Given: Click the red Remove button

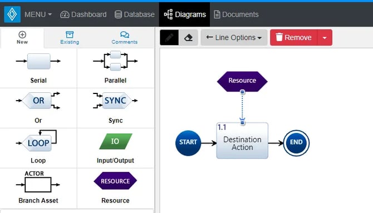Looking at the screenshot, I should click(293, 38).
